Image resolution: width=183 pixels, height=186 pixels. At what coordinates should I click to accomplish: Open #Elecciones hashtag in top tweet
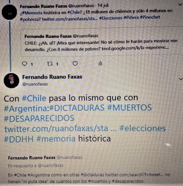pos(111,18)
